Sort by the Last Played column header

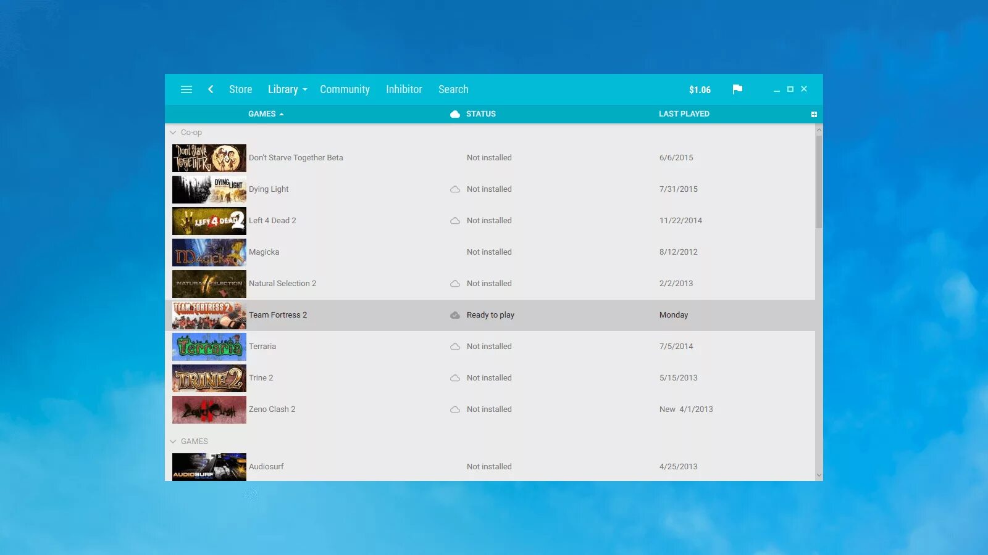coord(684,114)
